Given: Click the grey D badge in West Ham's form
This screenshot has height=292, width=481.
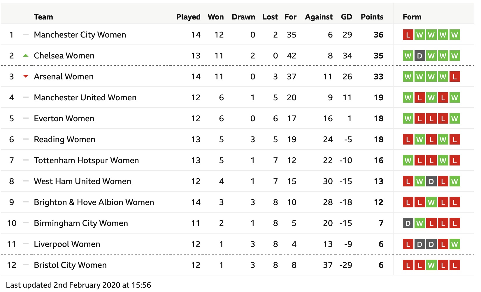Looking at the screenshot, I should point(431,181).
